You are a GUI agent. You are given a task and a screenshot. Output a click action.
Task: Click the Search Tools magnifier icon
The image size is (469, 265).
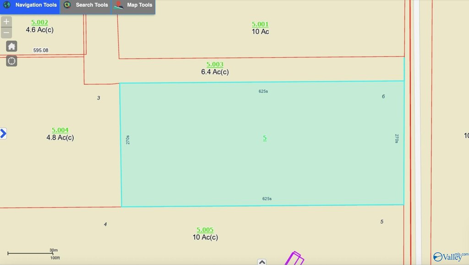click(x=67, y=5)
